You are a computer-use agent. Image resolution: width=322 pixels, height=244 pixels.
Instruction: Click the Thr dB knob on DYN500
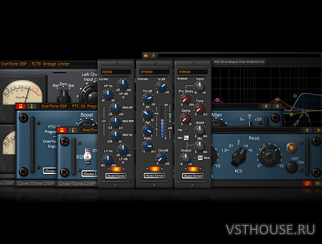[147, 98]
